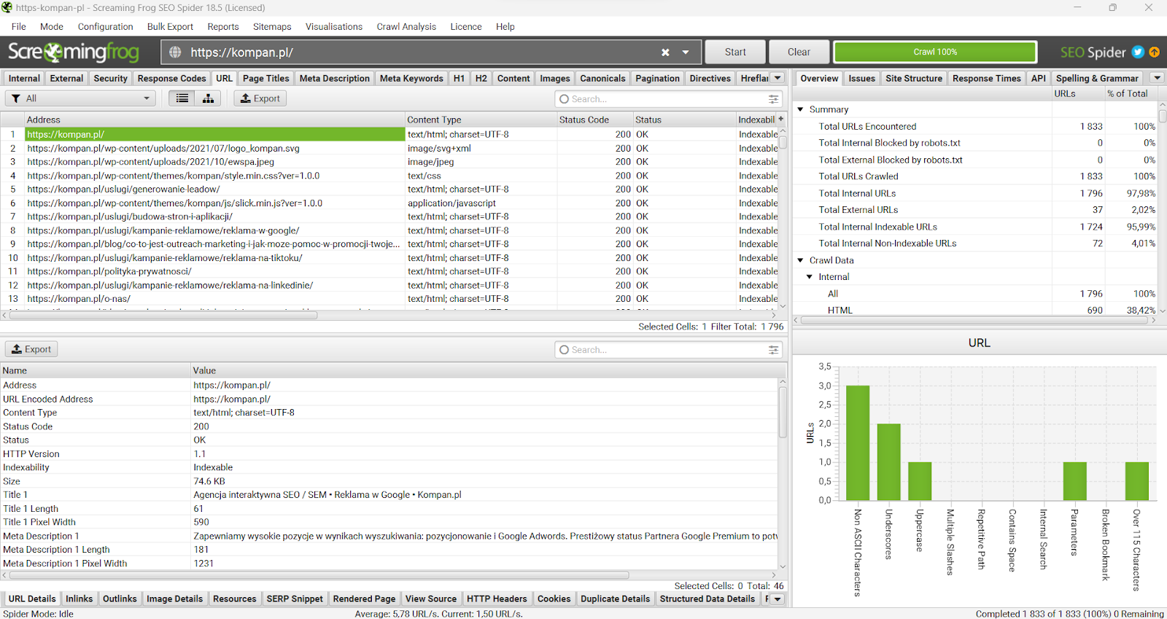Show more main tabs via the overflow arrow
This screenshot has width=1167, height=619.
coord(778,78)
